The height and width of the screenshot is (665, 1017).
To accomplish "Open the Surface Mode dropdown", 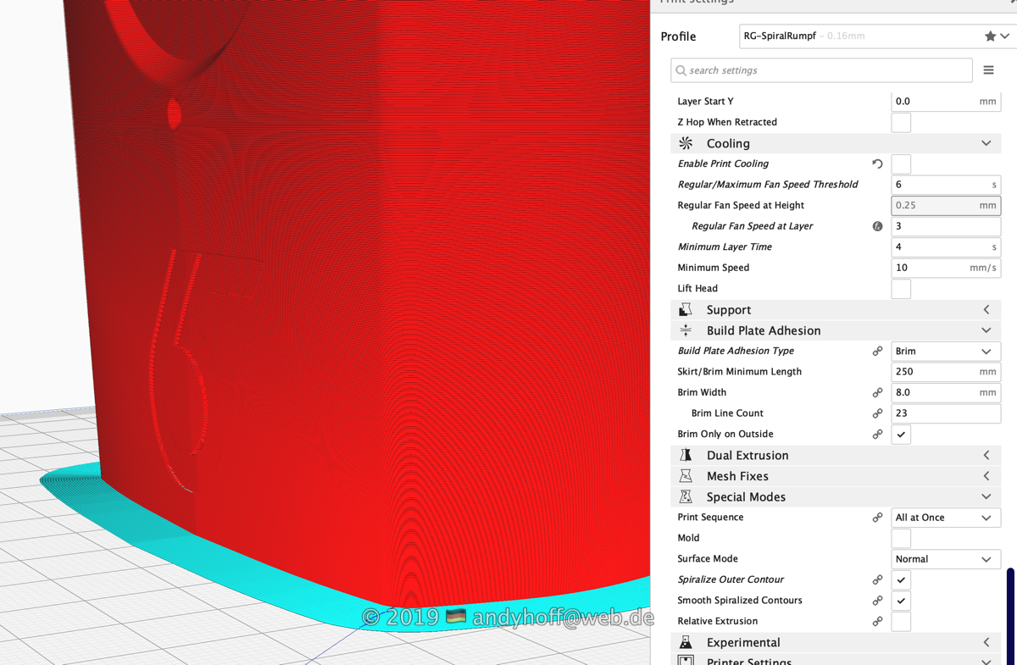I will (945, 559).
